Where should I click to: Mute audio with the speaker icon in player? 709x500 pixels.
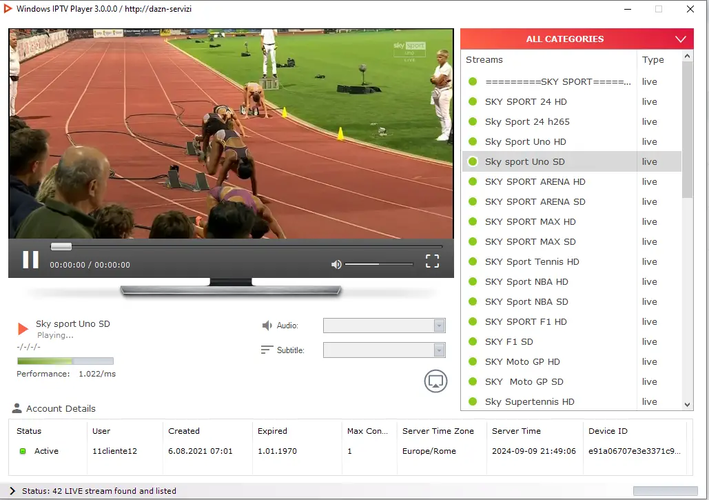pyautogui.click(x=336, y=264)
